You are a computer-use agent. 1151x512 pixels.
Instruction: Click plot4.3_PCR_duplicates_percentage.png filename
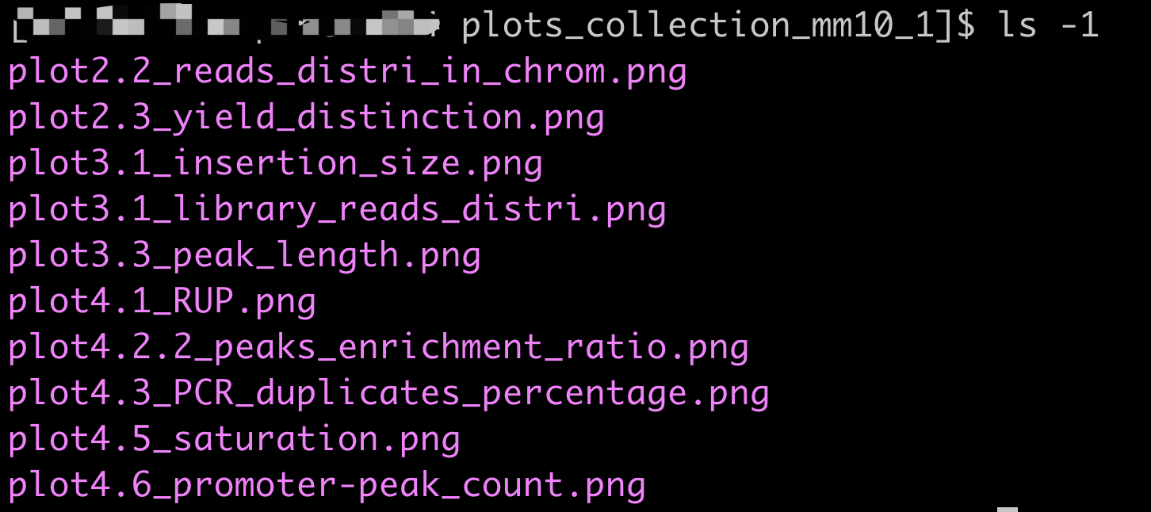[388, 393]
